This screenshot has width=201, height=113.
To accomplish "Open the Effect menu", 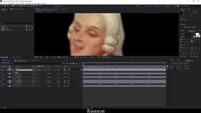I will tap(22, 3).
